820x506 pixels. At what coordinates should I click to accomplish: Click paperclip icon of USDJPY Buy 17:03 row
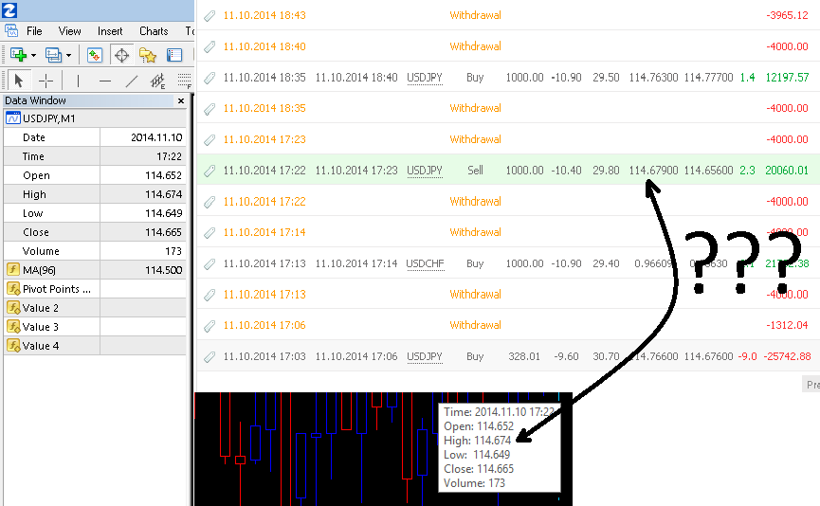210,356
